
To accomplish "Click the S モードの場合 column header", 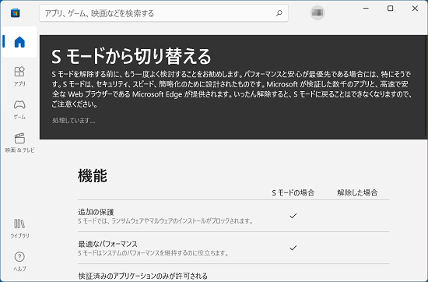I will coord(293,192).
